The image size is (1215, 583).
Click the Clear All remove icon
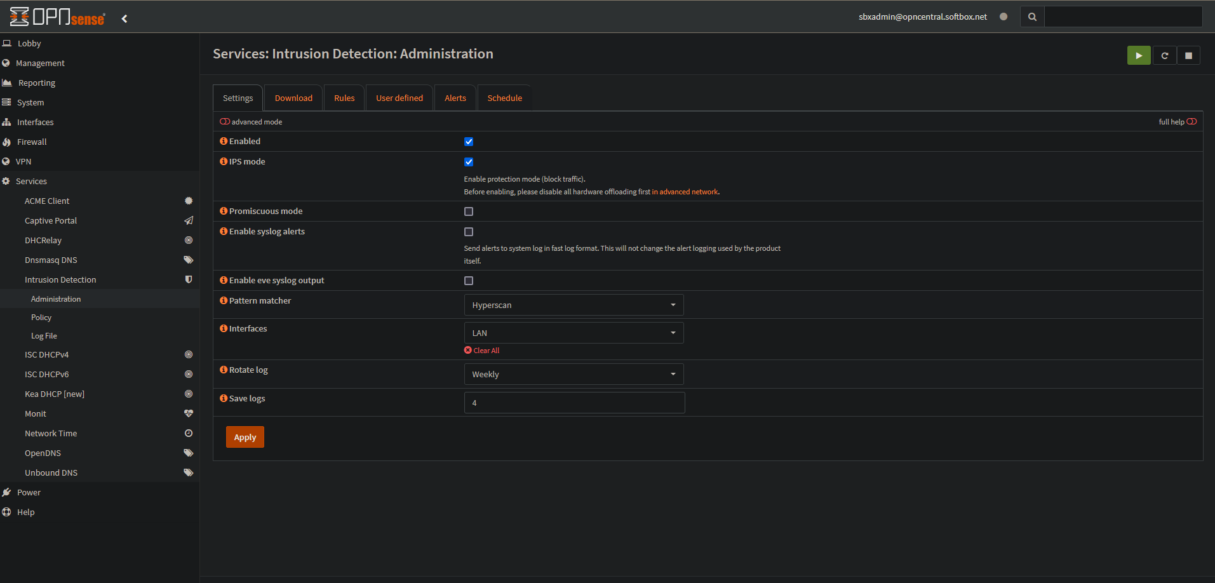[x=468, y=351]
